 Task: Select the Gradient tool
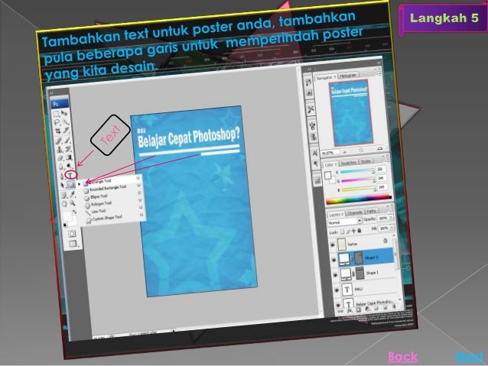point(69,157)
